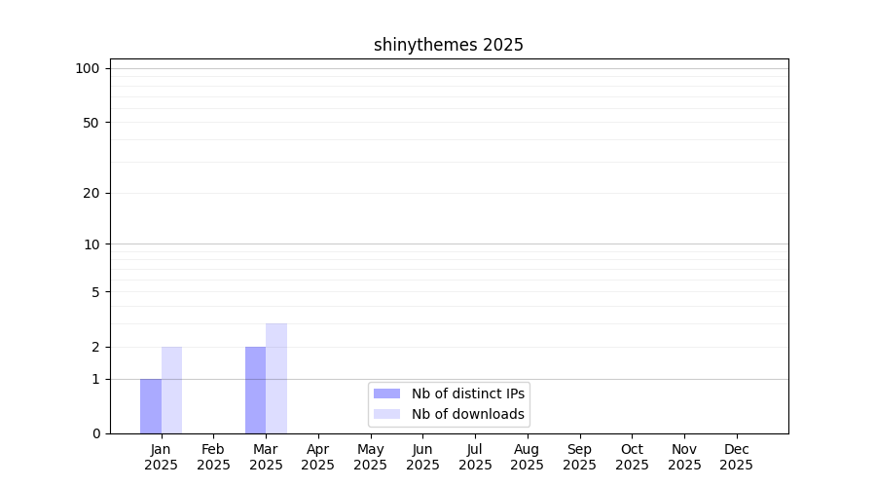Click the January distinct IPs bar
Screen dimensions: 876x487
coord(151,406)
